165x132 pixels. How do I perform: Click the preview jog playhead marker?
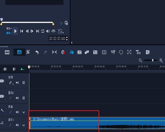click(2, 19)
